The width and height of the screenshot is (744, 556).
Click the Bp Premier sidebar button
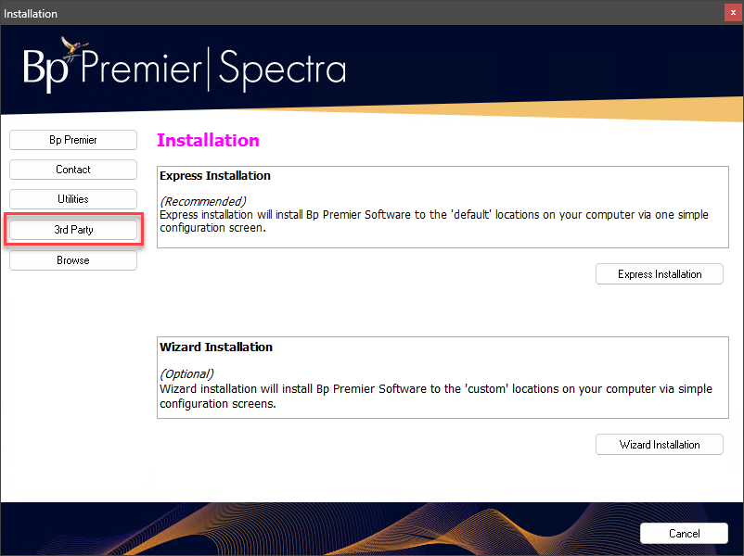coord(73,140)
